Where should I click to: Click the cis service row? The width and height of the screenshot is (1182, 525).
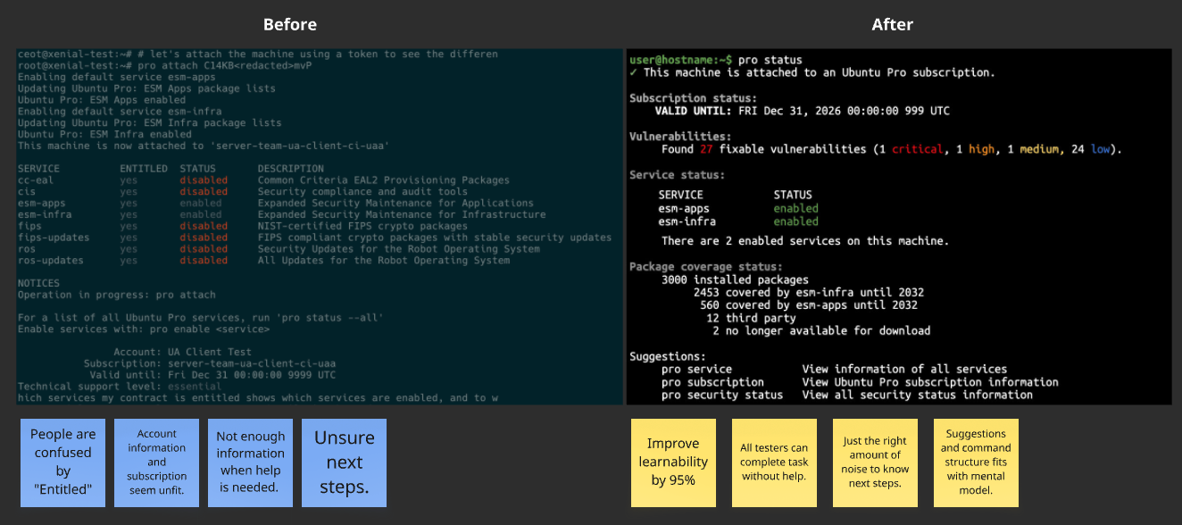[243, 192]
